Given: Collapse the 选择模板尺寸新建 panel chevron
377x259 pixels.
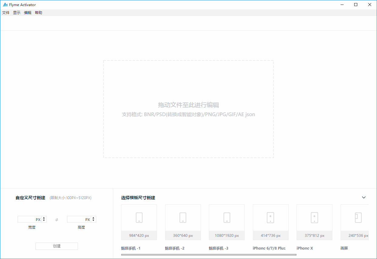Looking at the screenshot, I should click(364, 197).
